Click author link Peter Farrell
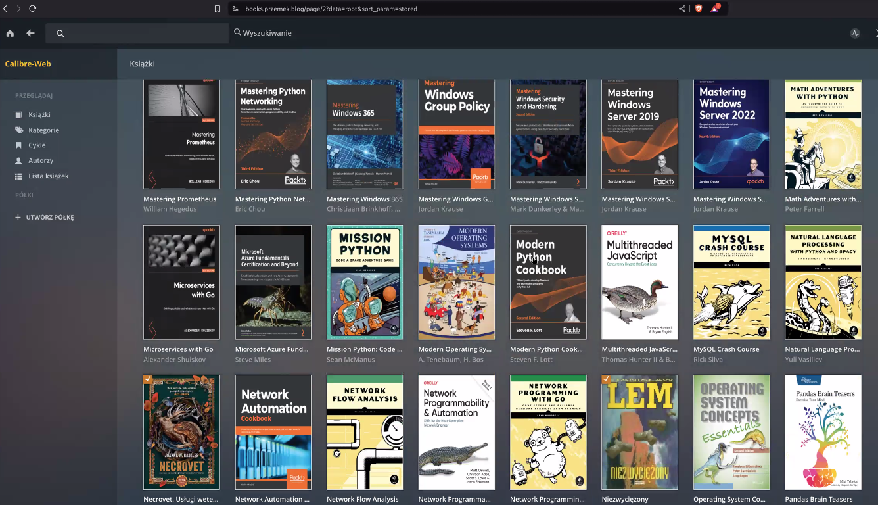This screenshot has height=505, width=878. [804, 209]
